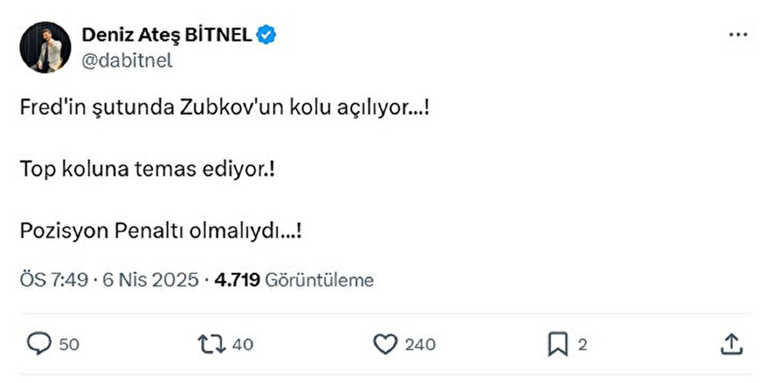Select the tweet text about Fred's shot
The height and width of the screenshot is (383, 772).
tap(226, 107)
